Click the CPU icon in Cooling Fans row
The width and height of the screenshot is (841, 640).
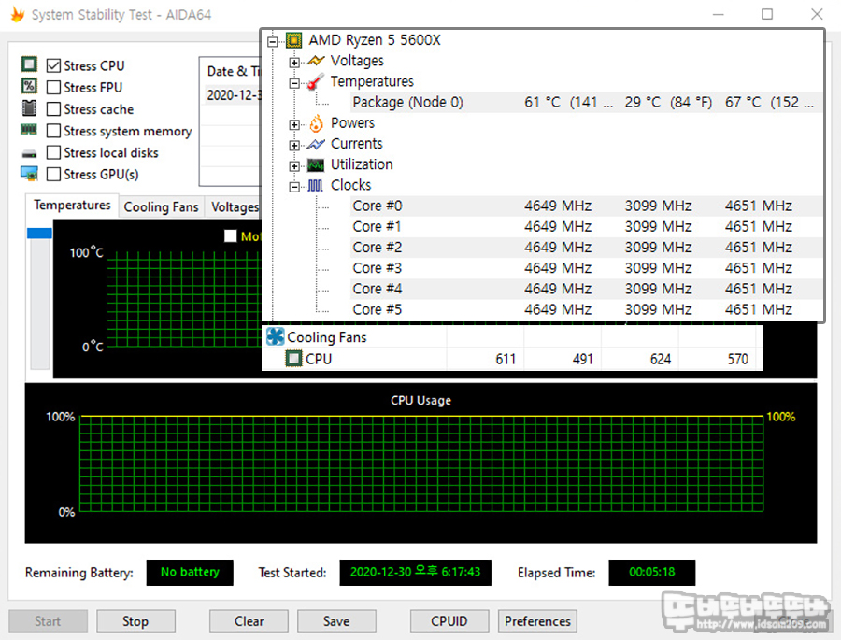[293, 359]
